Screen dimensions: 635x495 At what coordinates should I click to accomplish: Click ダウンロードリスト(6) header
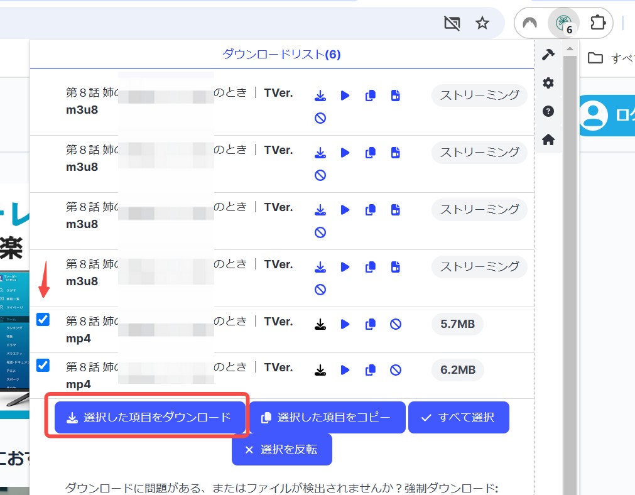pos(281,54)
